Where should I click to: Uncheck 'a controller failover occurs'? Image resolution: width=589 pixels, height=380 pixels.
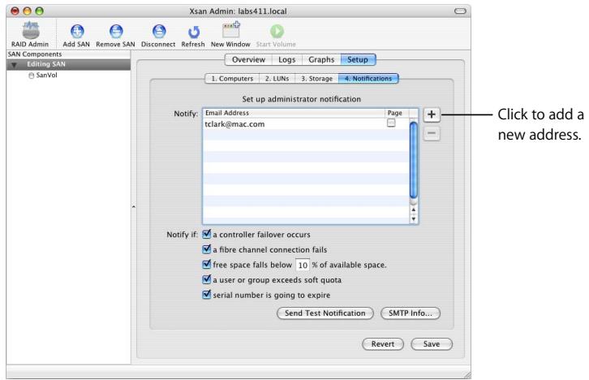[x=206, y=234]
